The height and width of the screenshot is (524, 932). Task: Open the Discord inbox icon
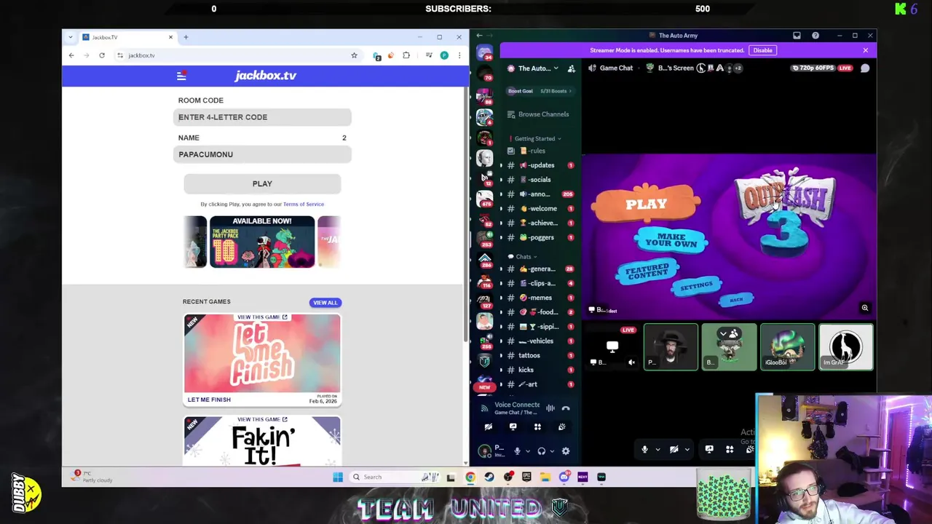[x=797, y=36]
